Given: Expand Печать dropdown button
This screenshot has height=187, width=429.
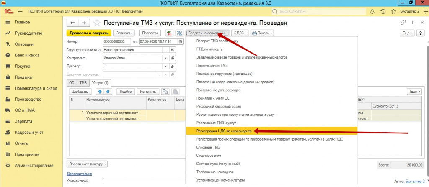Looking at the screenshot, I should (x=262, y=33).
